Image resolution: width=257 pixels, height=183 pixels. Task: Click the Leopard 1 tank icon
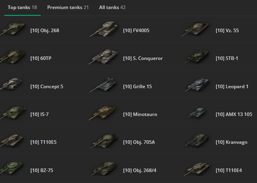[x=197, y=85]
